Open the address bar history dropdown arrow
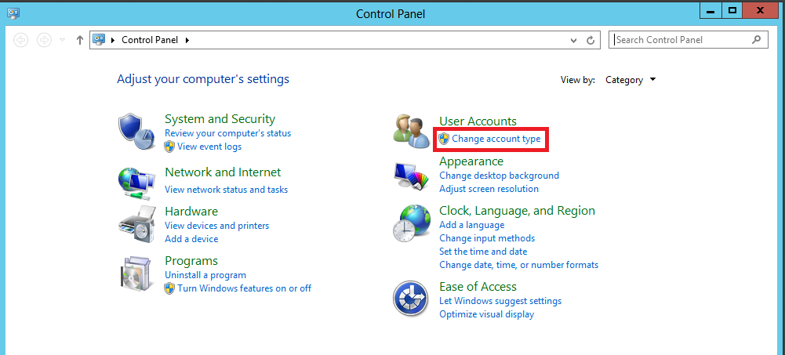Image resolution: width=785 pixels, height=355 pixels. pyautogui.click(x=573, y=40)
